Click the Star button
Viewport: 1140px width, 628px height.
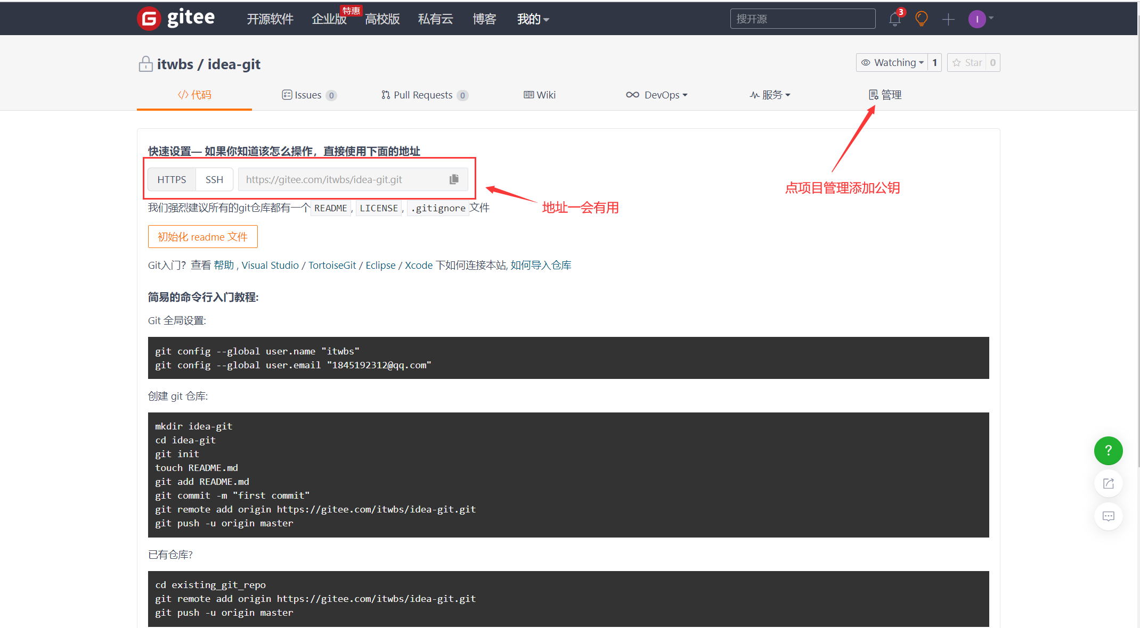point(967,63)
